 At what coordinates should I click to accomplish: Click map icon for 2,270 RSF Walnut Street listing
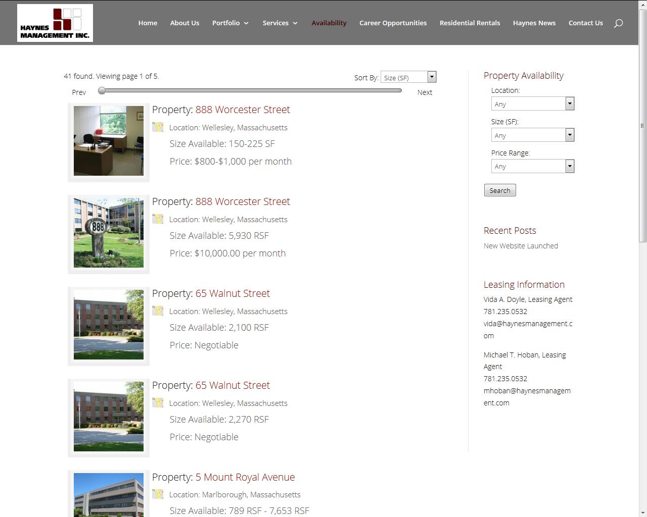158,403
